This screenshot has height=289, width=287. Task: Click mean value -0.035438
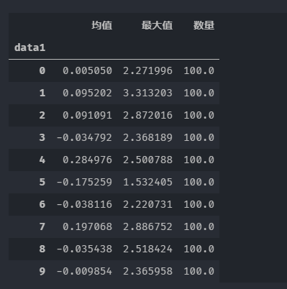84,249
